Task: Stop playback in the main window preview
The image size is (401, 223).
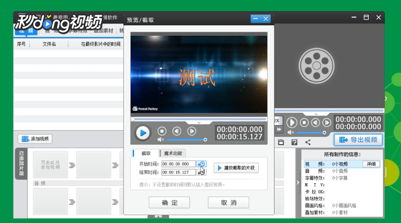Action: (x=304, y=123)
